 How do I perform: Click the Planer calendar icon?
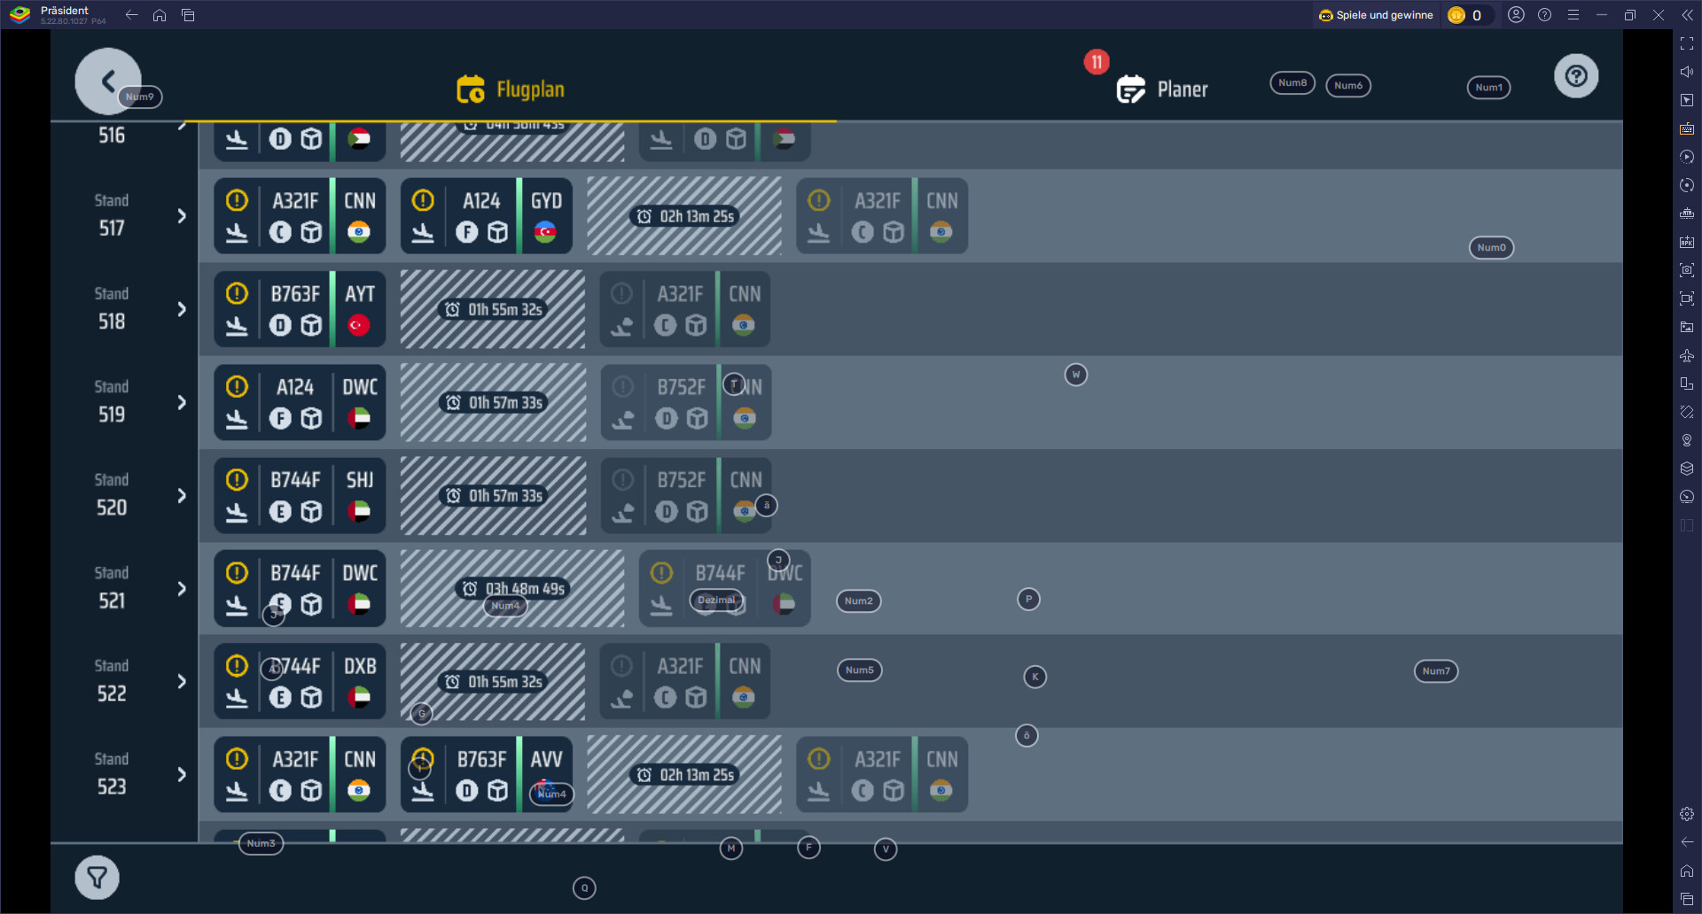[x=1130, y=89]
